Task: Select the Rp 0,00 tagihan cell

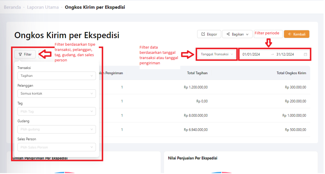Action: [203, 102]
